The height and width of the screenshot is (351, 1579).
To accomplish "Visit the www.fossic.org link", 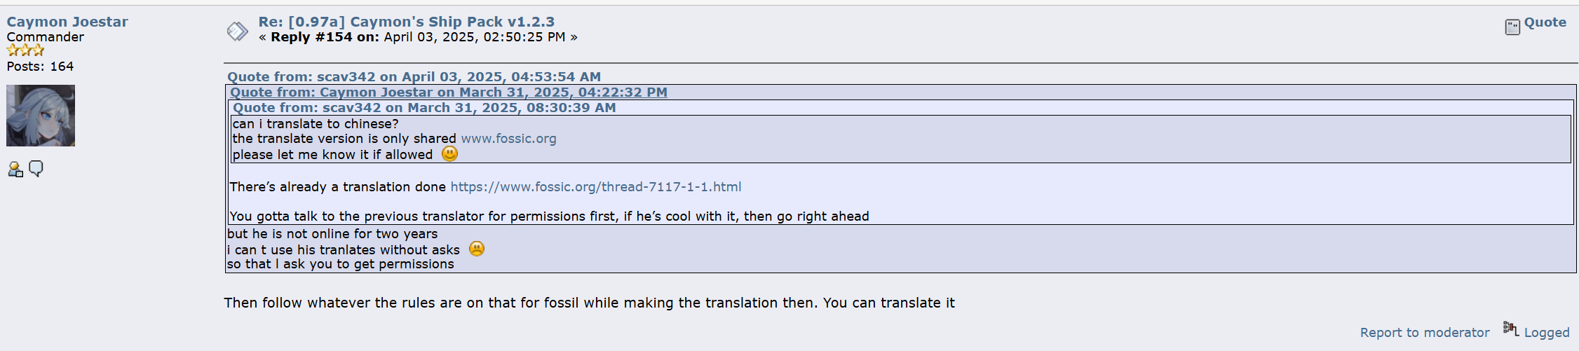I will (508, 139).
